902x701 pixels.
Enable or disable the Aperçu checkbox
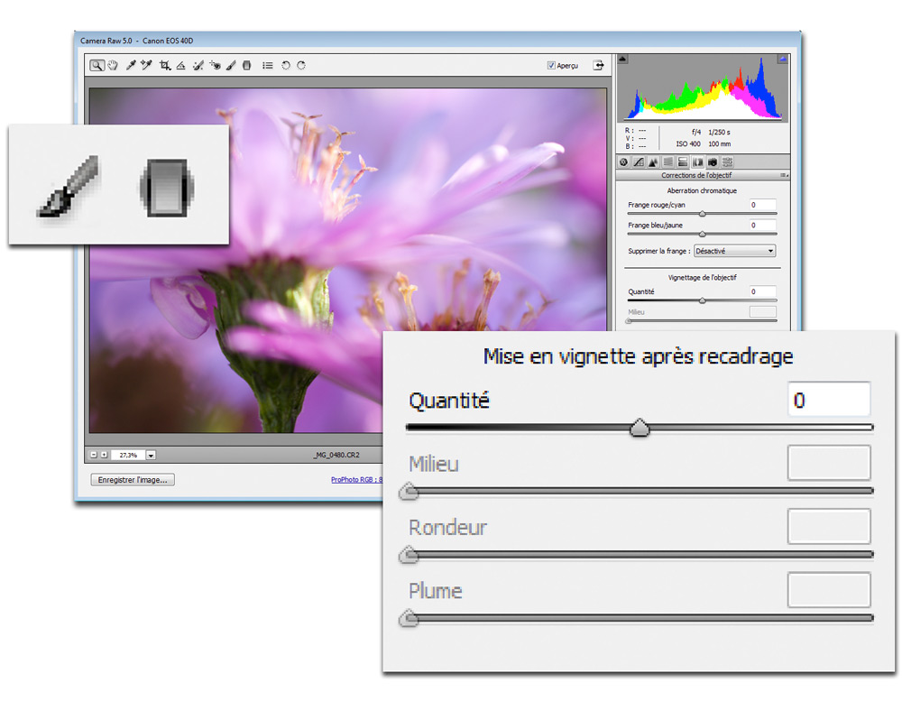click(551, 66)
